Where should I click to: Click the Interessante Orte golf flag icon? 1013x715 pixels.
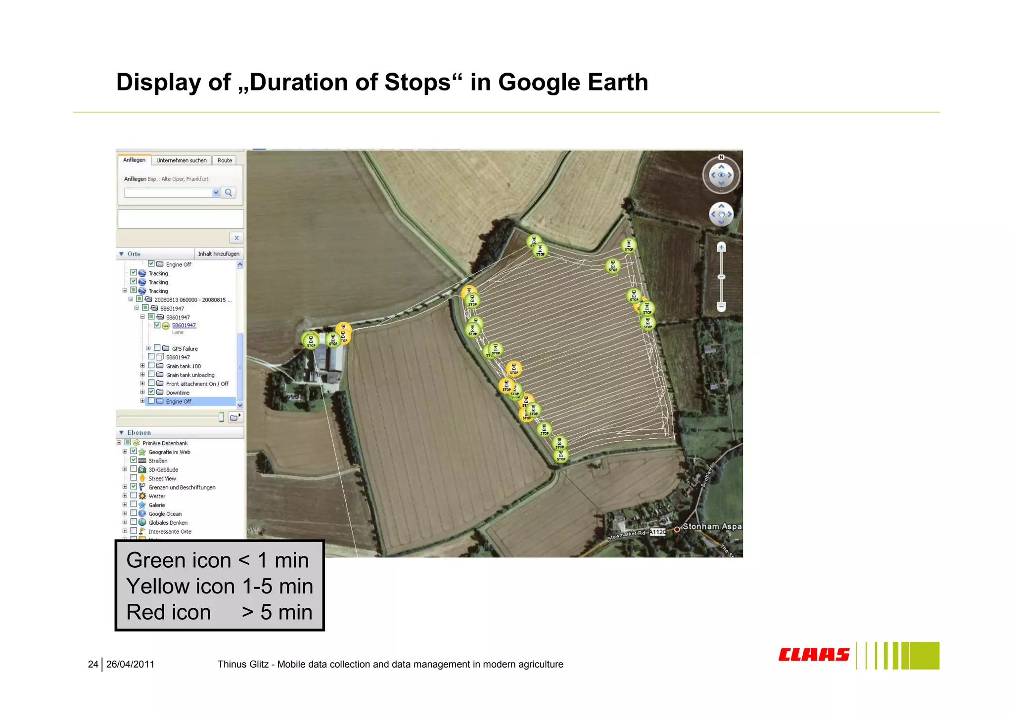142,531
